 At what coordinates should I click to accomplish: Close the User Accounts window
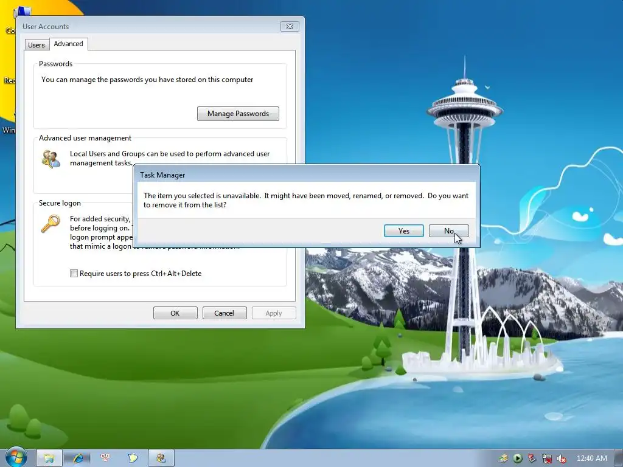click(290, 27)
